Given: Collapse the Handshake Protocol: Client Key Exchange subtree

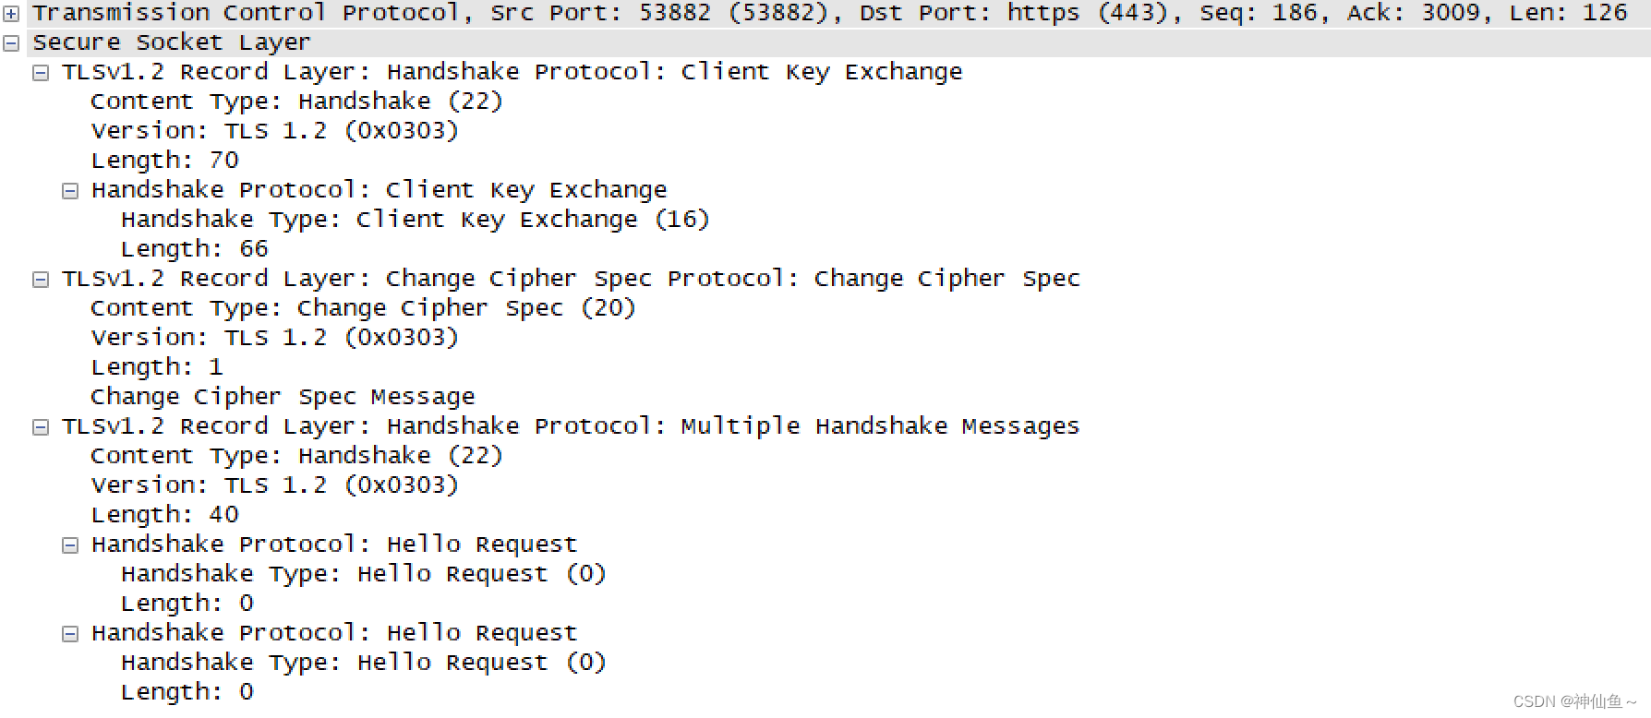Looking at the screenshot, I should click(70, 190).
